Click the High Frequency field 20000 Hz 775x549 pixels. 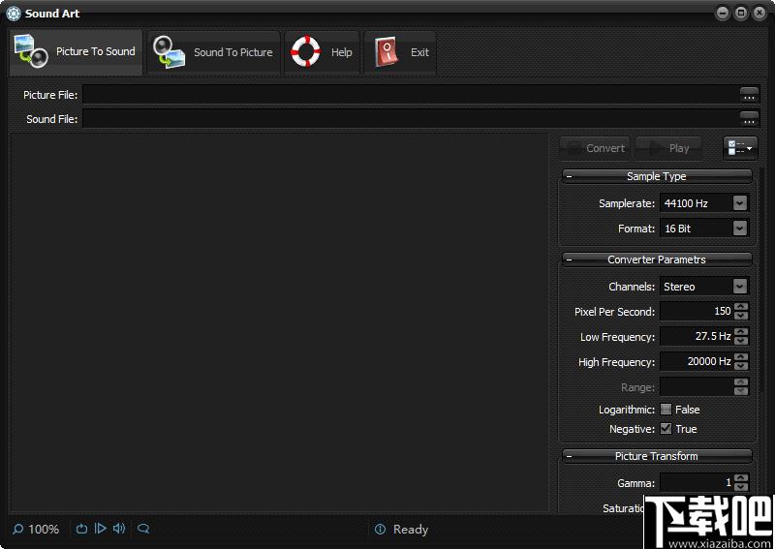tap(697, 362)
